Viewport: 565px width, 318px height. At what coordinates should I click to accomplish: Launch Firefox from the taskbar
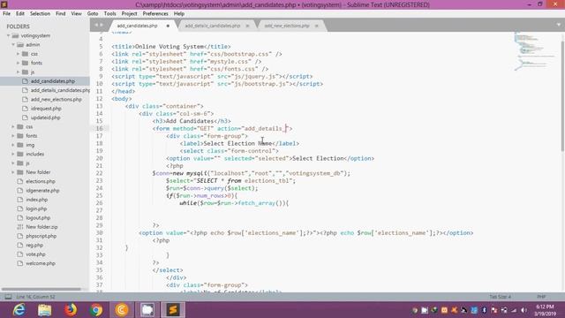tap(71, 310)
